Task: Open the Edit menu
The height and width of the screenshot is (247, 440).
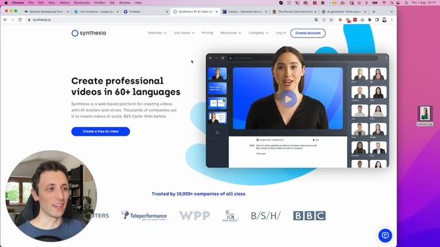Action: click(41, 3)
